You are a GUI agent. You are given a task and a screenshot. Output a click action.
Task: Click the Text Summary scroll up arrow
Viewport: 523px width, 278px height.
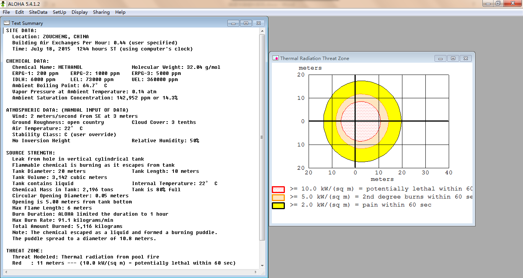tap(262, 31)
